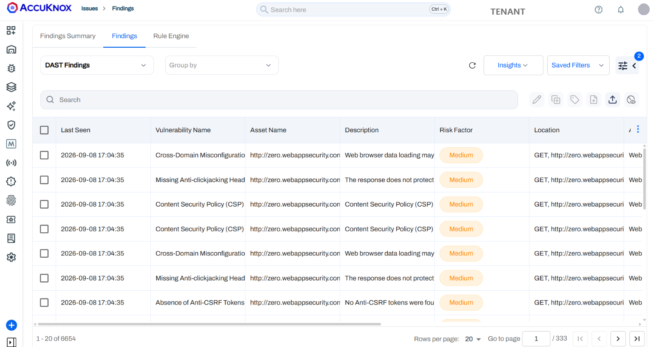Open the reports document icon in the sidebar
The width and height of the screenshot is (654, 347).
pyautogui.click(x=11, y=238)
